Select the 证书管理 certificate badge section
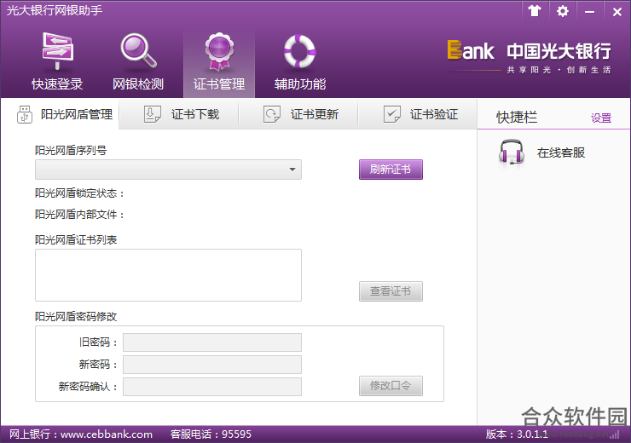This screenshot has width=631, height=443. coord(219,62)
